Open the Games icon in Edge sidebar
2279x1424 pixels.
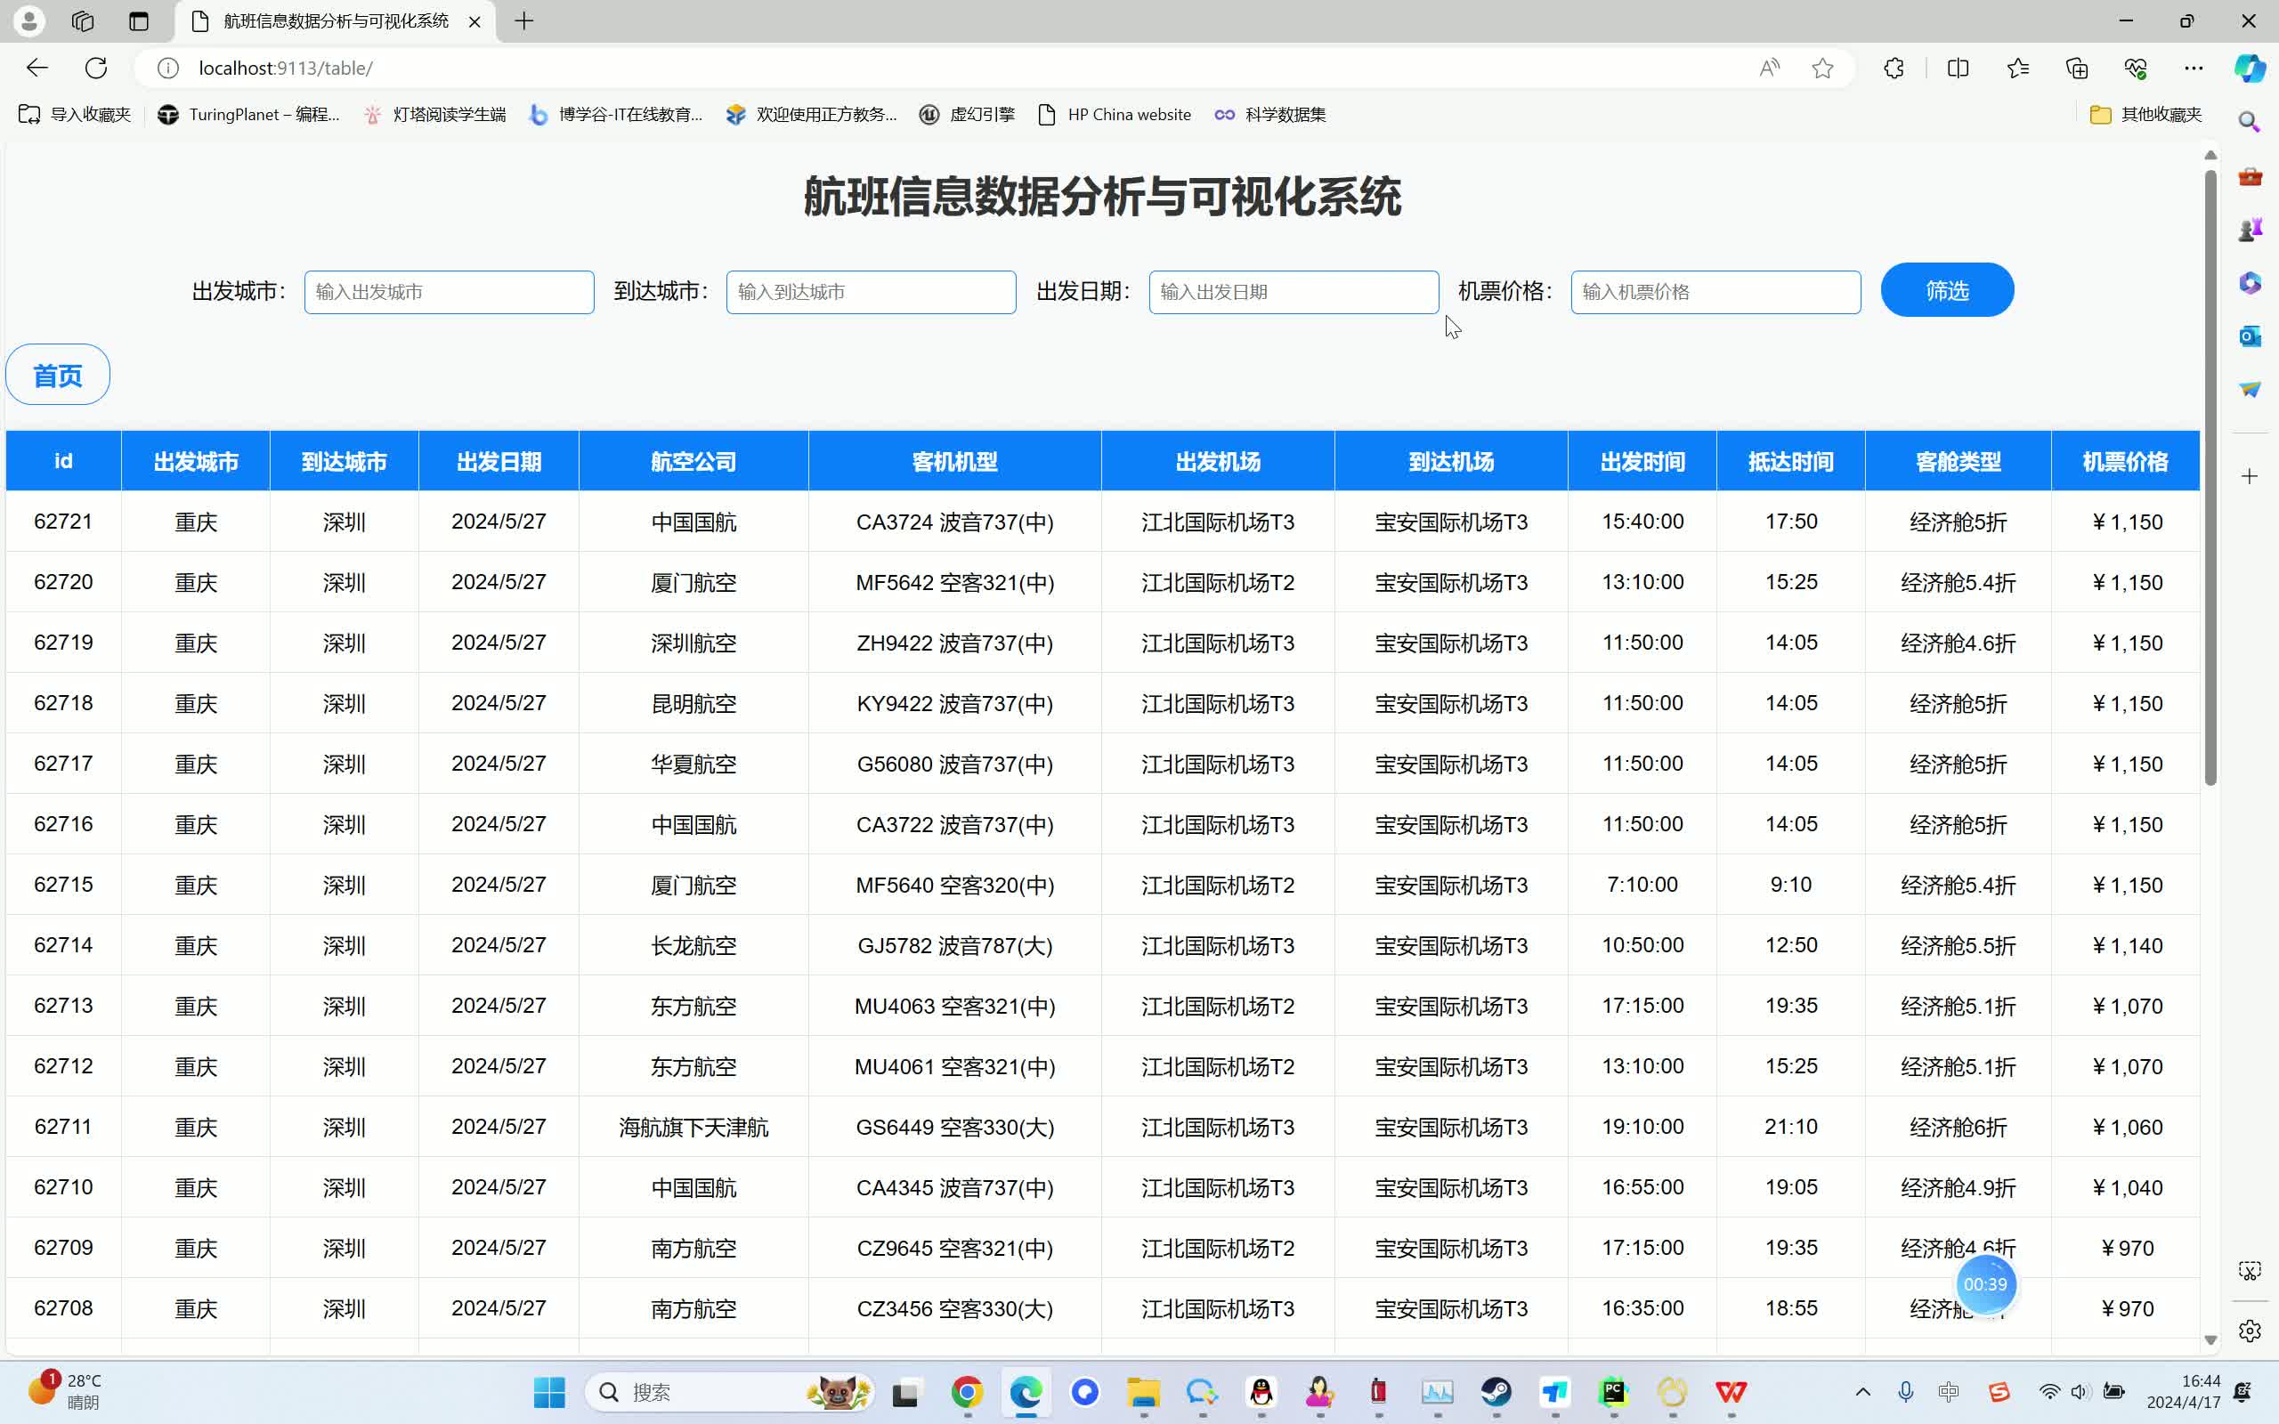2250,227
